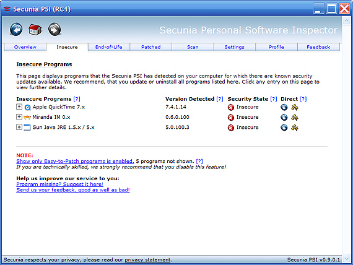Click the download globe for Sun Java JRE
The height and width of the screenshot is (265, 353).
point(284,128)
